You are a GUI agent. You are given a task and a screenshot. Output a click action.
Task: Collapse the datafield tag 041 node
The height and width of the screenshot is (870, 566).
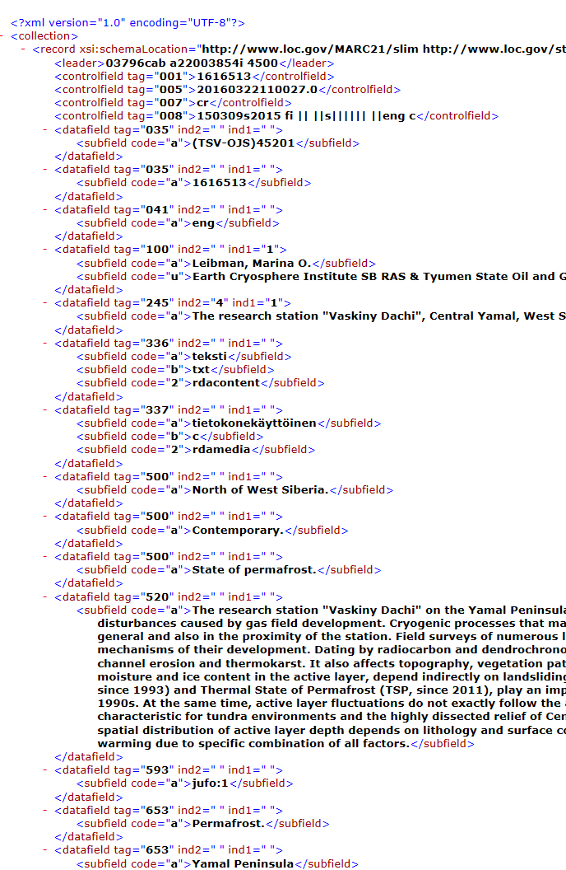[45, 210]
